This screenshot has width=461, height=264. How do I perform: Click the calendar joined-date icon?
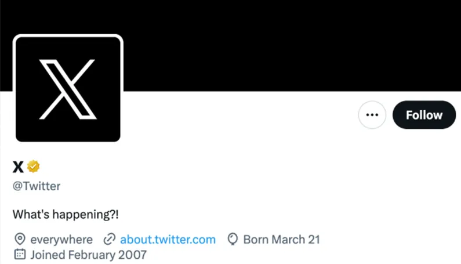[20, 254]
